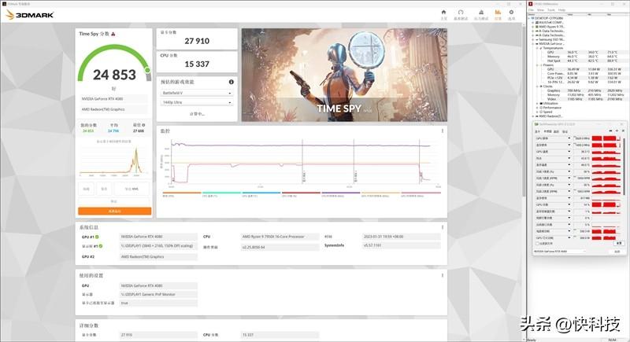The height and width of the screenshot is (342, 630).
Task: Open the Home tab icon in 3DMark
Action: [443, 13]
